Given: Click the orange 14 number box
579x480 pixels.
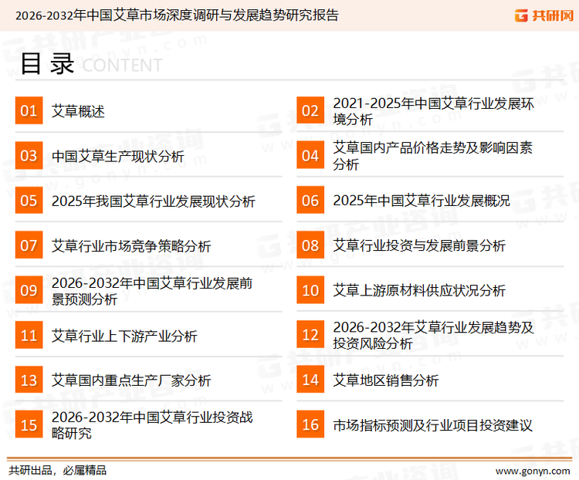Looking at the screenshot, I should [310, 380].
